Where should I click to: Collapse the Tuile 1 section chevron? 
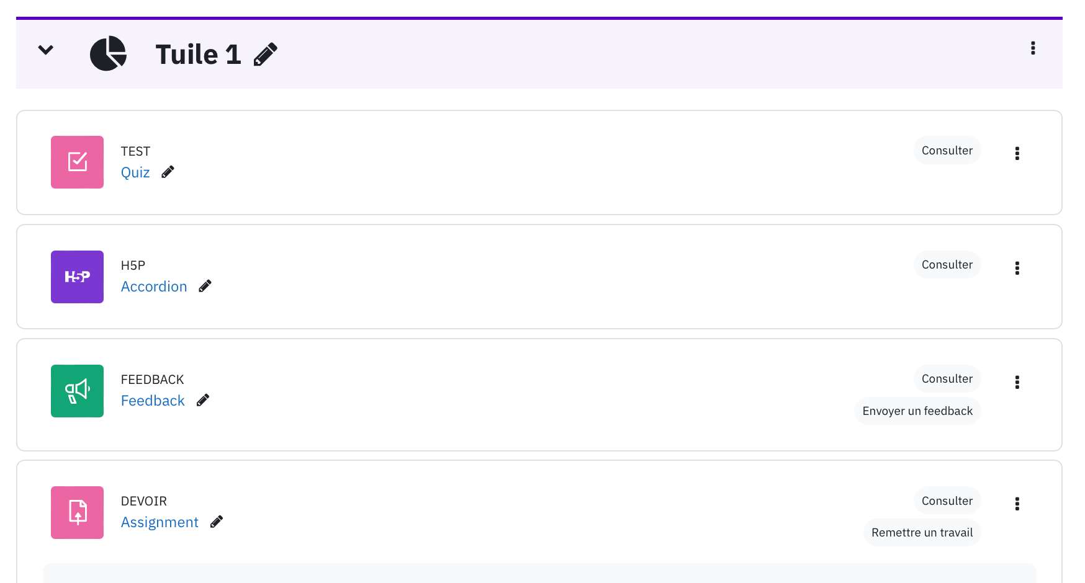click(x=45, y=50)
